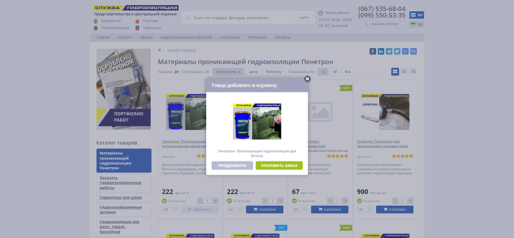Add the 67 грн product to wishlist
514x238 pixels.
pyautogui.click(x=305, y=210)
